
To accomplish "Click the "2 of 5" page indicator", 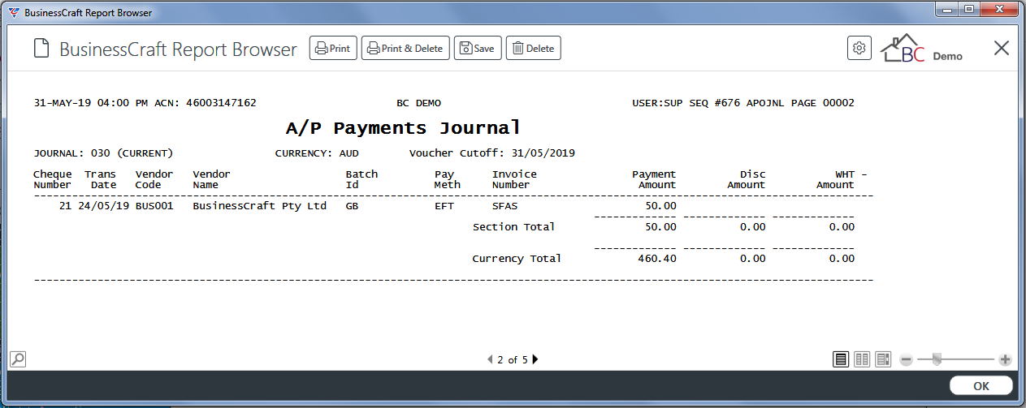I will (x=513, y=359).
